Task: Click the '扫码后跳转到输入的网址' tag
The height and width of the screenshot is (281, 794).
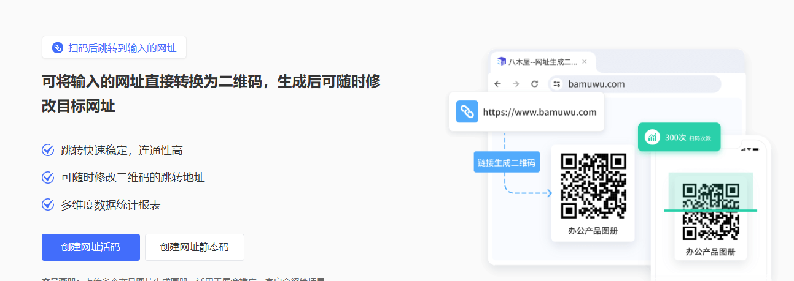Action: (114, 48)
